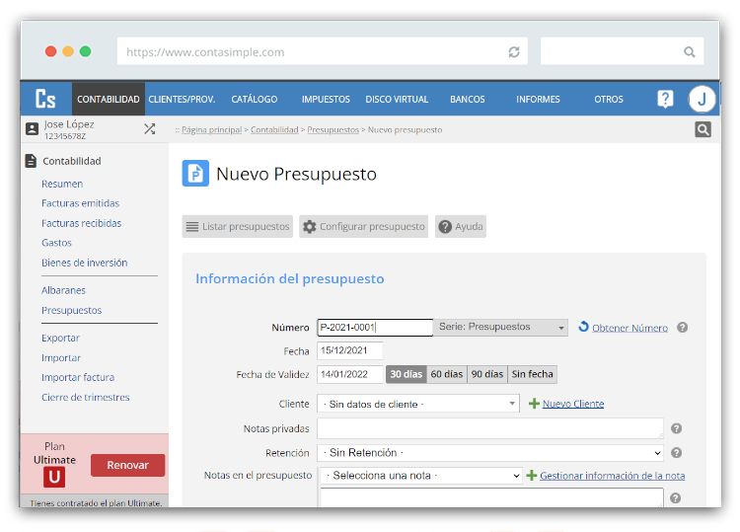Open the DISCO VIRTUAL top menu
The height and width of the screenshot is (532, 740).
pyautogui.click(x=397, y=99)
